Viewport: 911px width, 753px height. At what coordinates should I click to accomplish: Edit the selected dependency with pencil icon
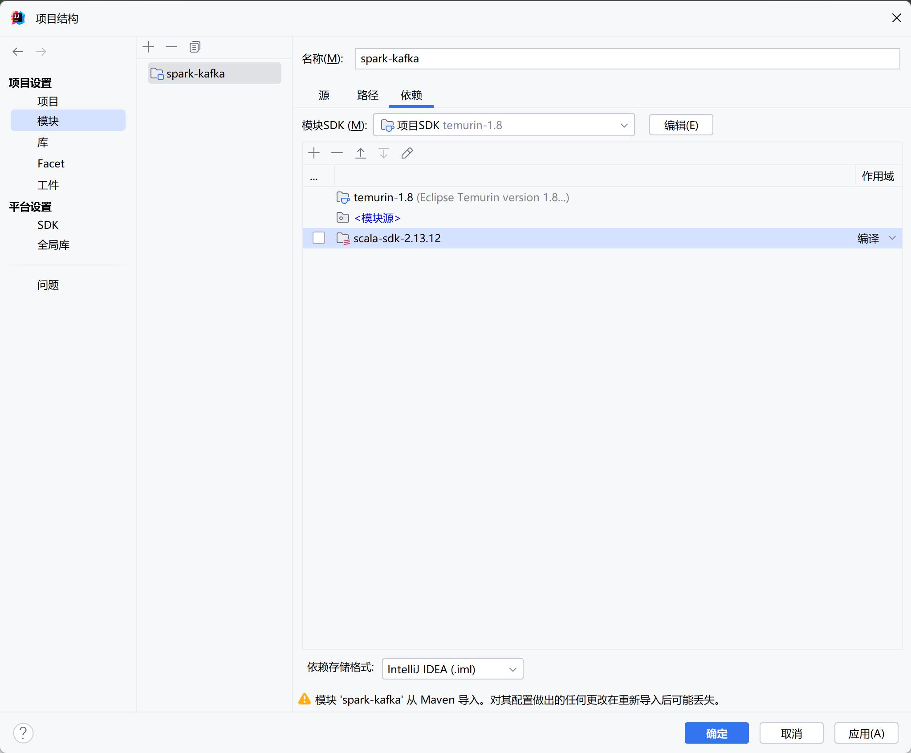407,153
